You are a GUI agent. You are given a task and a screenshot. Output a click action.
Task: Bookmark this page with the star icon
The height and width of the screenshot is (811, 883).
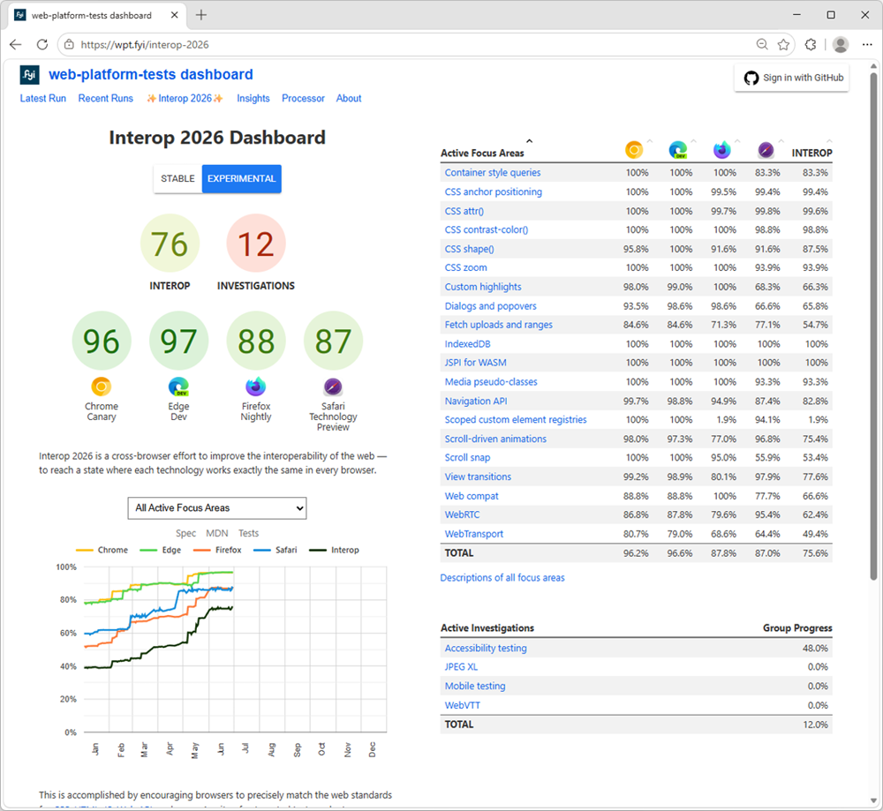pos(783,44)
